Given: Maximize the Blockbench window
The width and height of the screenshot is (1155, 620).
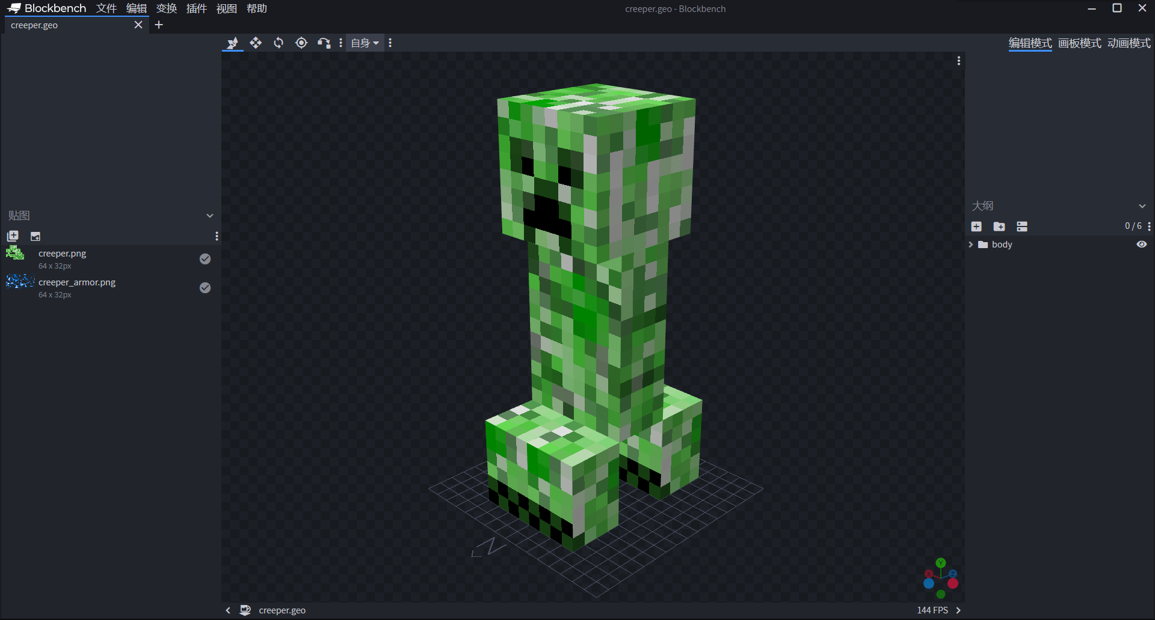Looking at the screenshot, I should (1117, 8).
